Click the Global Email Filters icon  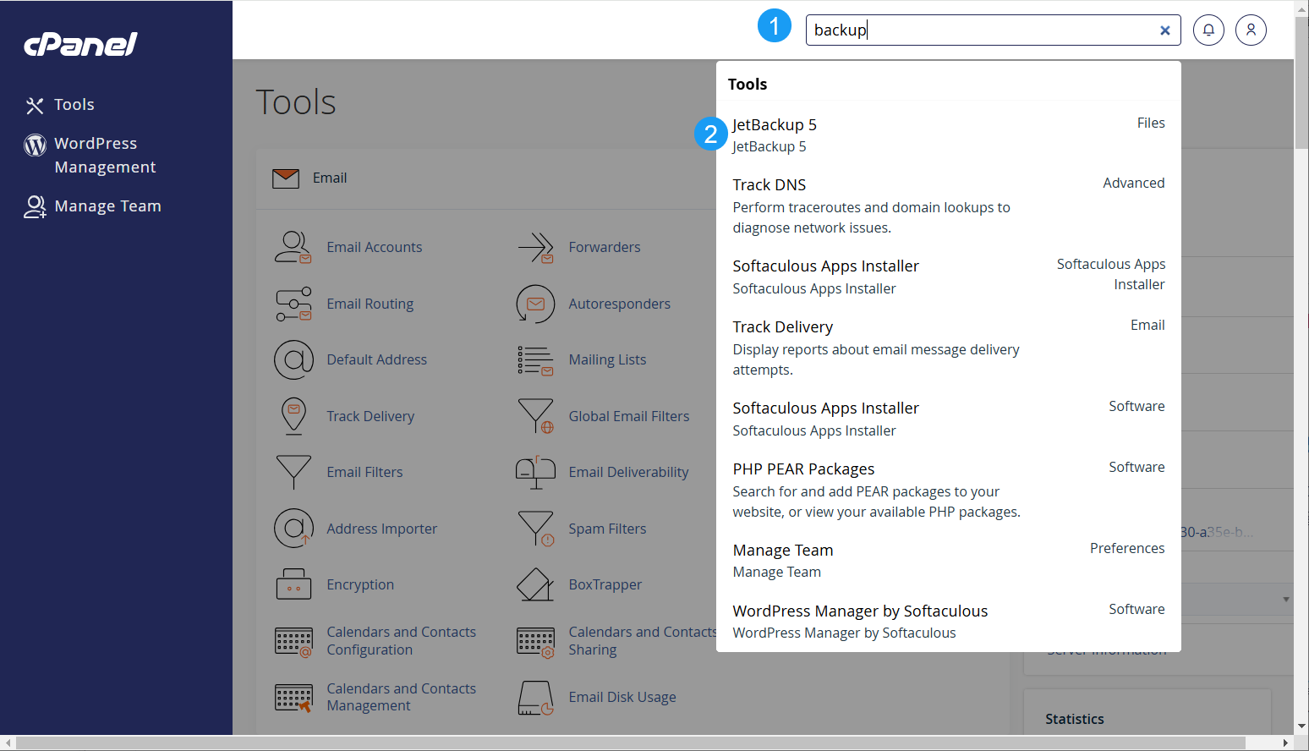point(535,416)
